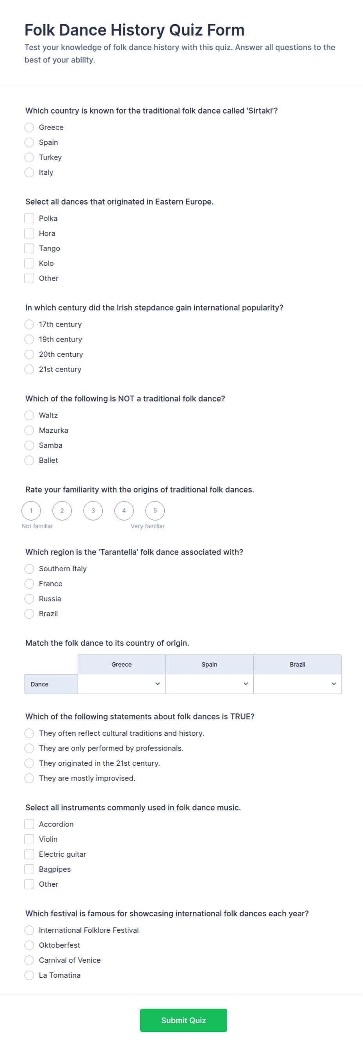Choose rating 5 Very familiar

[x=155, y=510]
